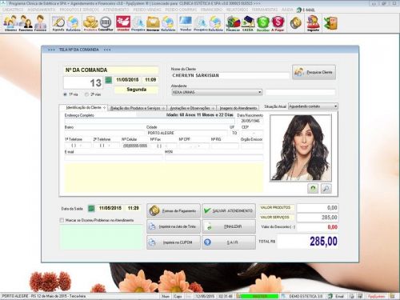This screenshot has height=300, width=400.
Task: Open the CAIXA toolbar icon
Action: 248,23
